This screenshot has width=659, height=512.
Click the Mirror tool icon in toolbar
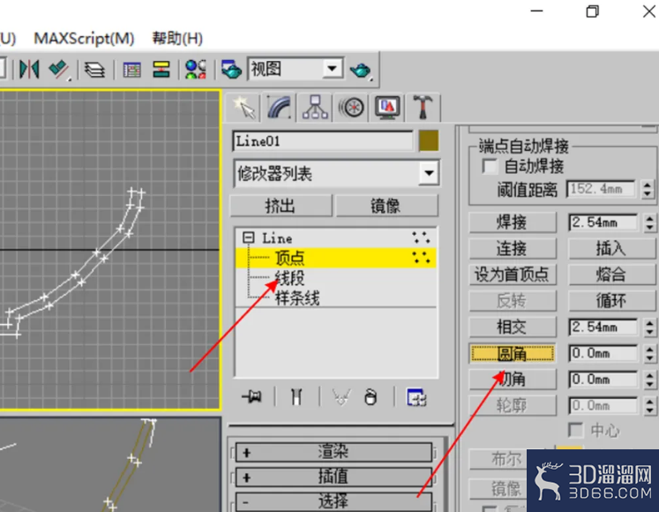(x=29, y=70)
